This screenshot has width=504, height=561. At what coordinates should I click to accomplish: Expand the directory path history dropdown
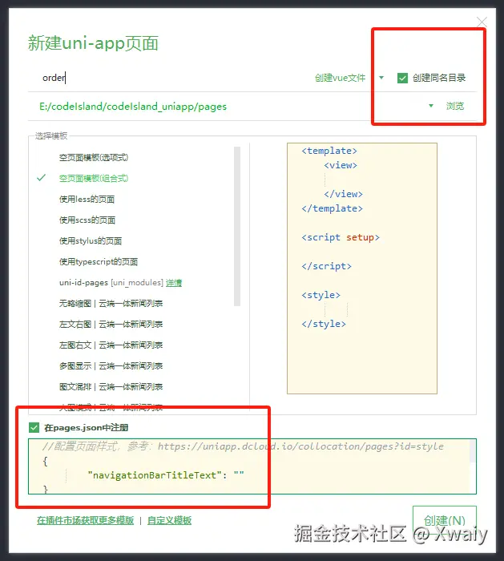430,106
